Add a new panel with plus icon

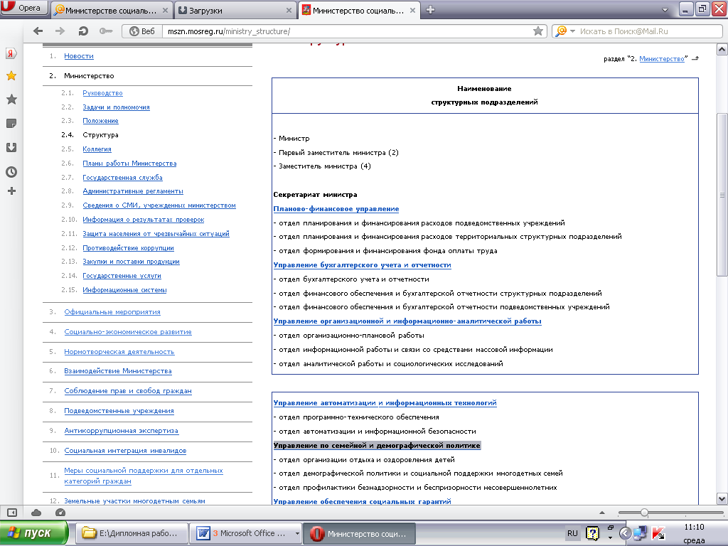tap(11, 191)
